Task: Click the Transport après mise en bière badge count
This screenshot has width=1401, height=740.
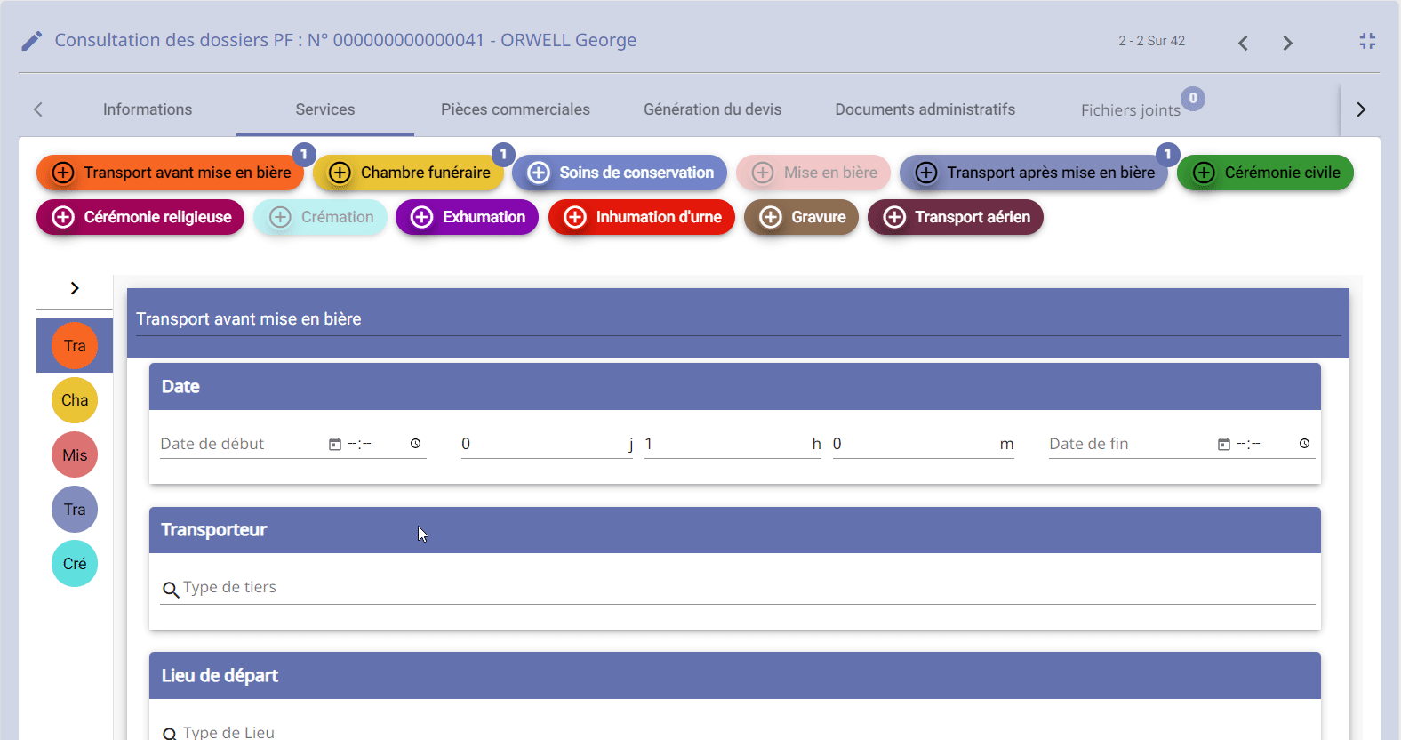Action: coord(1167,155)
